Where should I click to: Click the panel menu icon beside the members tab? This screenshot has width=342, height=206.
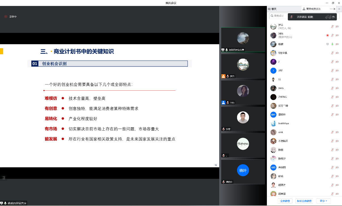tap(339, 9)
